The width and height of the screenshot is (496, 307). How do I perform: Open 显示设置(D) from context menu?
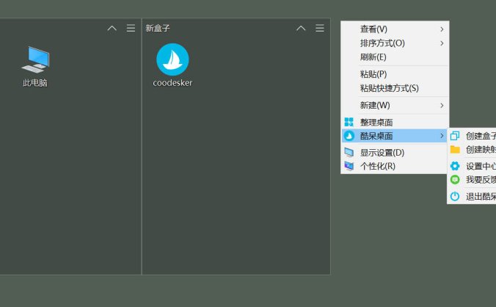[x=395, y=153]
